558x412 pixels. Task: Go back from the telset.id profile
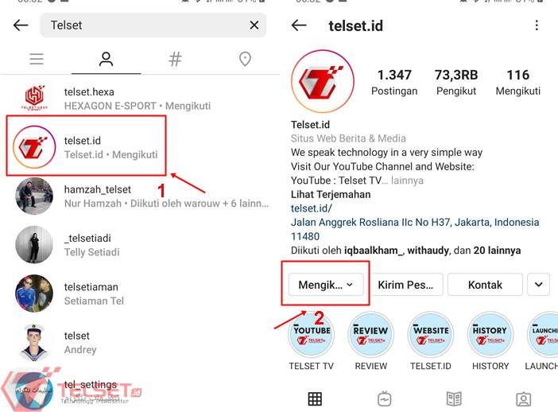coord(299,25)
